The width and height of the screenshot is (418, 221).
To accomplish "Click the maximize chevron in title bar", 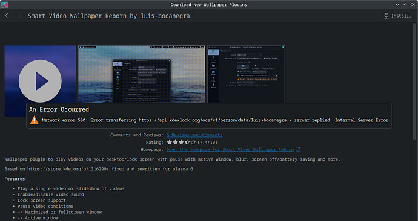I will 405,5.
